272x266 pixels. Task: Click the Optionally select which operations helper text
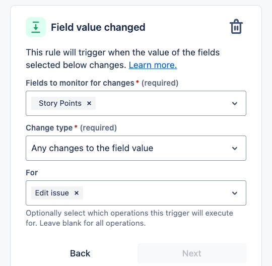pyautogui.click(x=129, y=218)
